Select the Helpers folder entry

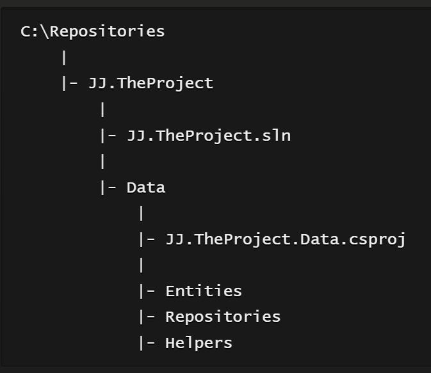pos(199,343)
